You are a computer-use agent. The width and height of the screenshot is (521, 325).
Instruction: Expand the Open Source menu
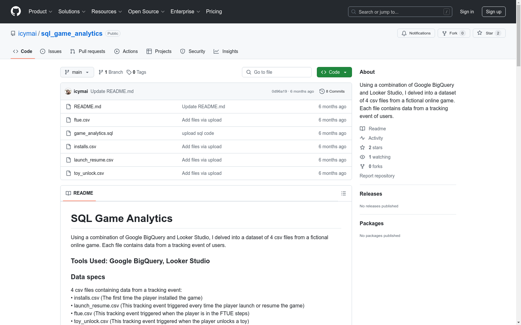[147, 12]
